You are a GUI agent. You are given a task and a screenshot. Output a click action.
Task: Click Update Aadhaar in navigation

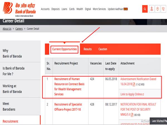116,9
